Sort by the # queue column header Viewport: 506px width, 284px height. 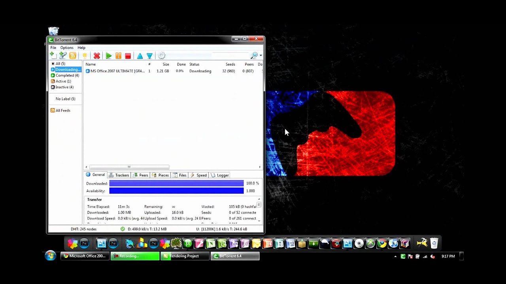pos(149,64)
